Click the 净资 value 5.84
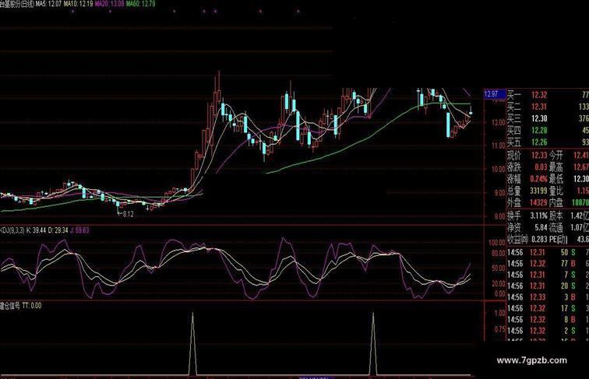 click(x=541, y=227)
